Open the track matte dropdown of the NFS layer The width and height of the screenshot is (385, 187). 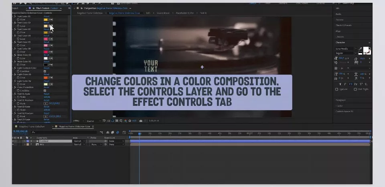[96, 144]
